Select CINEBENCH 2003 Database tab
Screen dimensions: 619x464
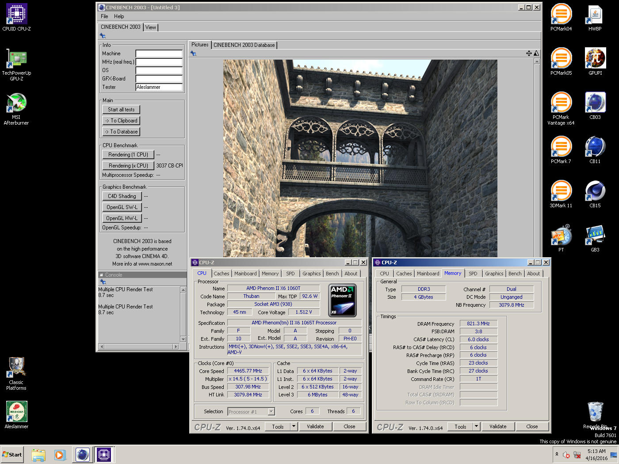tap(244, 45)
